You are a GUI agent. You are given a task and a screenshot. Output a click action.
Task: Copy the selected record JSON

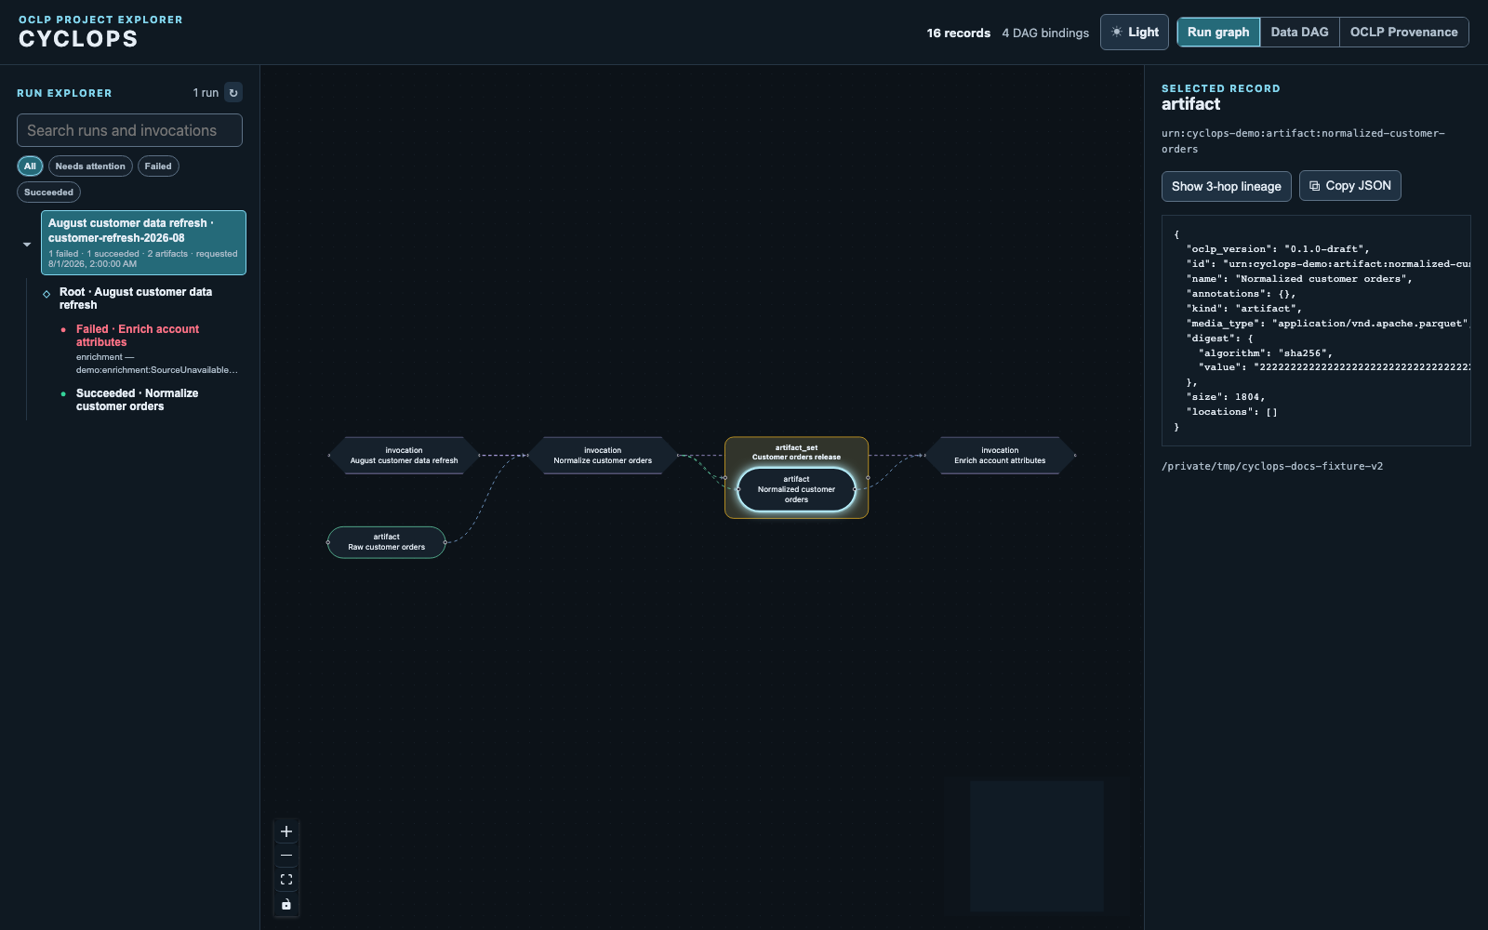[1350, 186]
